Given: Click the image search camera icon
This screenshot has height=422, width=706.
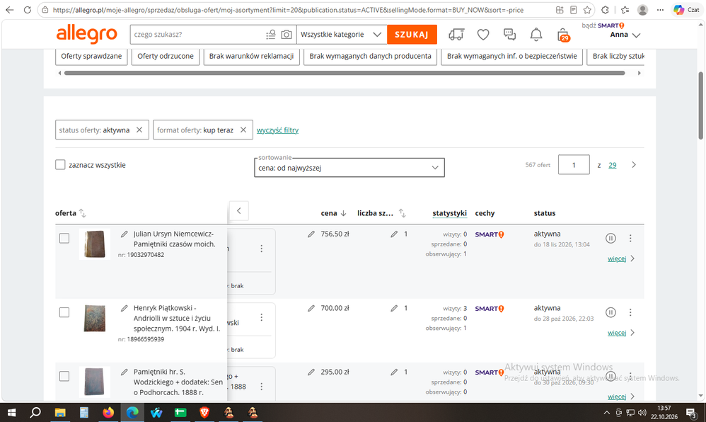Looking at the screenshot, I should 287,35.
